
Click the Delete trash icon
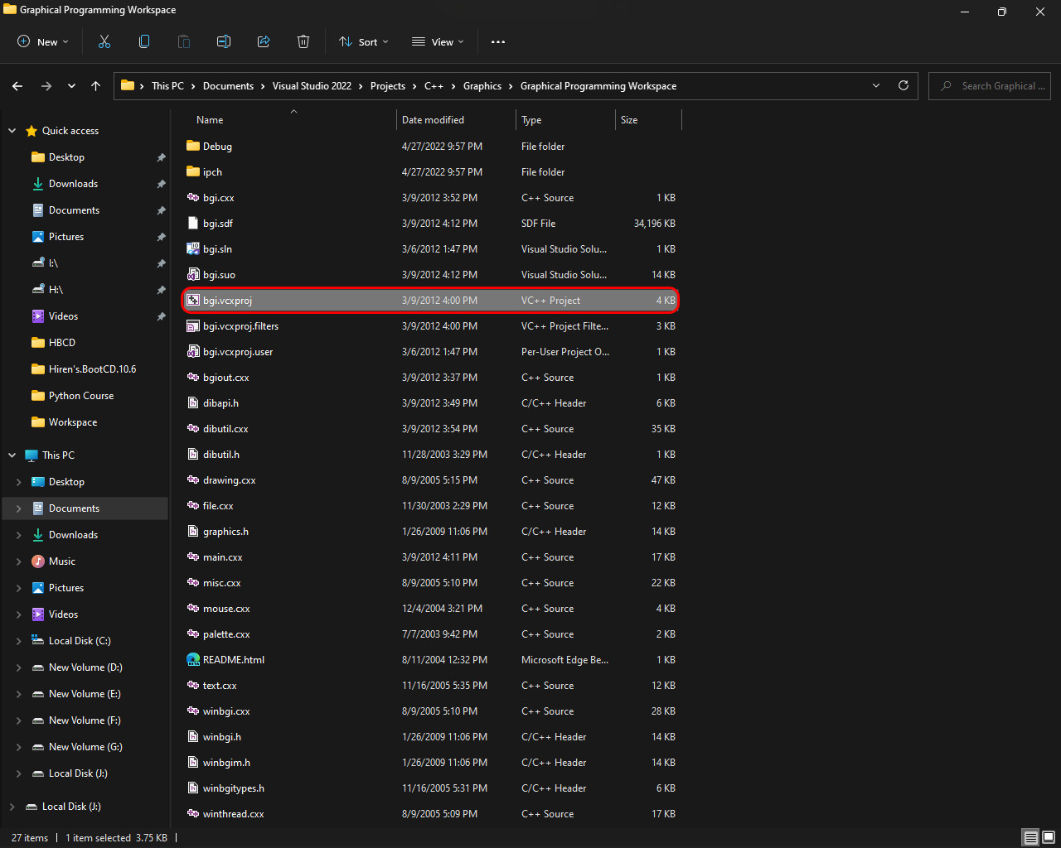tap(303, 41)
